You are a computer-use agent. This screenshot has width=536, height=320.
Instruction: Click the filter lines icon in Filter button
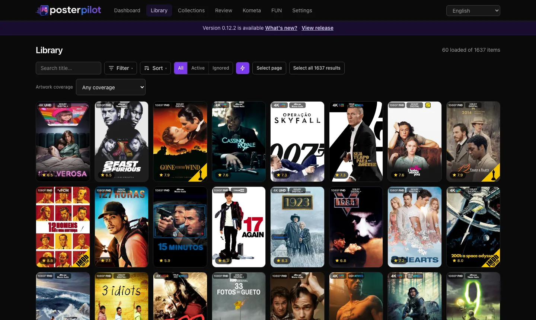pyautogui.click(x=111, y=68)
